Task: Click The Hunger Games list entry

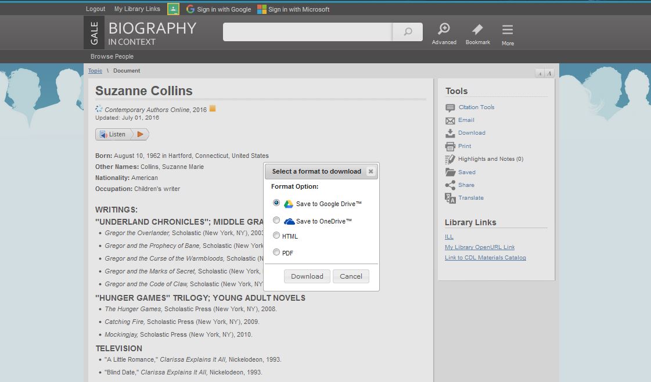Action: pyautogui.click(x=190, y=309)
